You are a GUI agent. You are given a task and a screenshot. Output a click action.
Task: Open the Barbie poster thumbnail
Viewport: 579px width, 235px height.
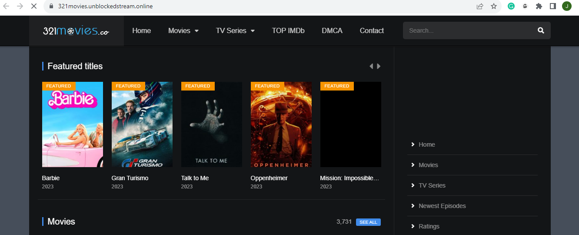tap(73, 124)
